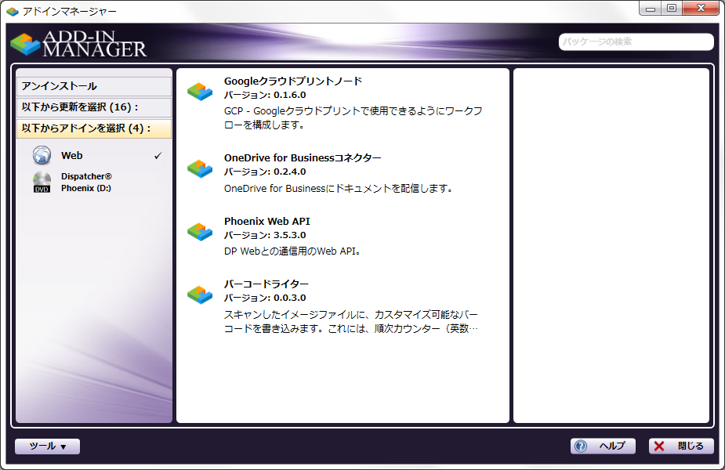725x470 pixels.
Task: Select Dispatcher Phoenix (D:) source
Action: [x=86, y=182]
